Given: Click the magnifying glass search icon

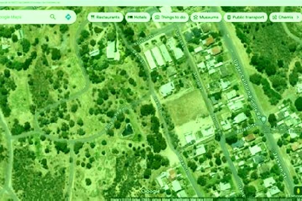Looking at the screenshot, I should click(52, 17).
